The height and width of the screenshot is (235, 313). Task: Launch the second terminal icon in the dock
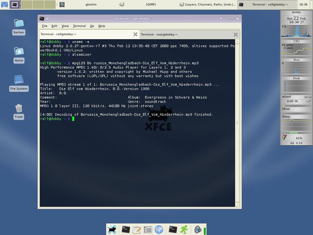(173, 230)
